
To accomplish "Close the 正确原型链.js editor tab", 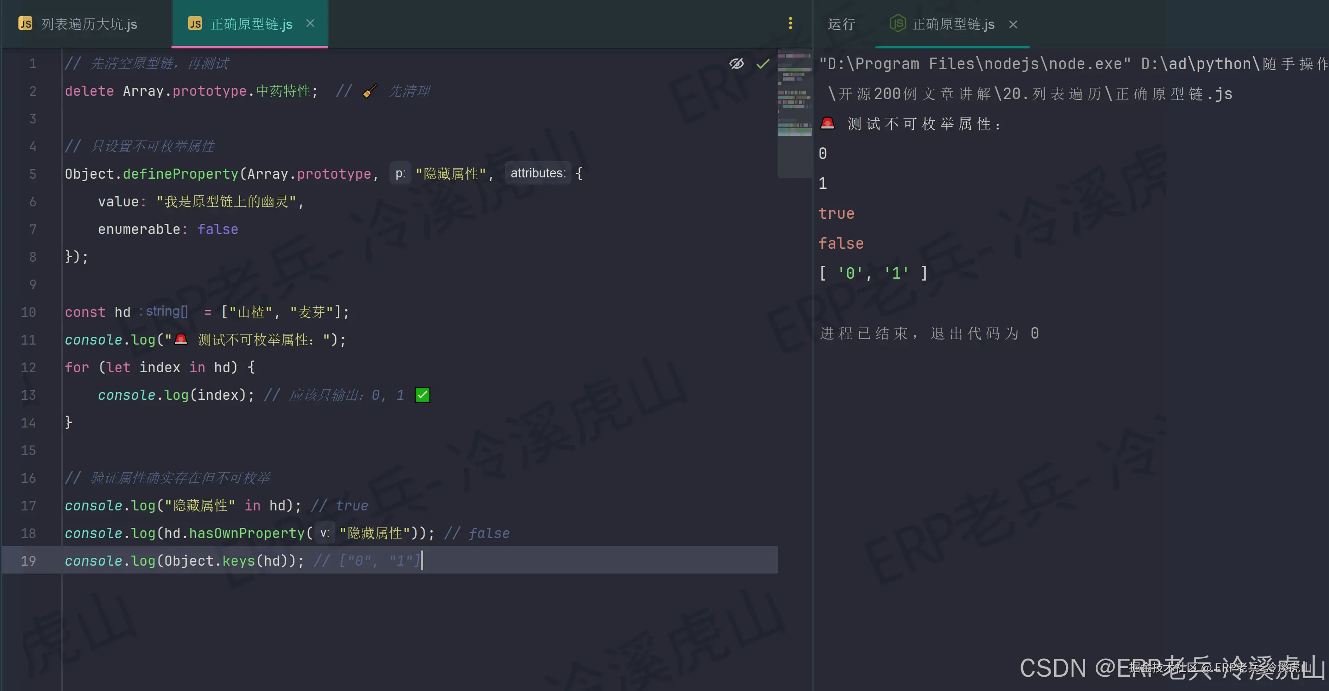I will tap(310, 23).
